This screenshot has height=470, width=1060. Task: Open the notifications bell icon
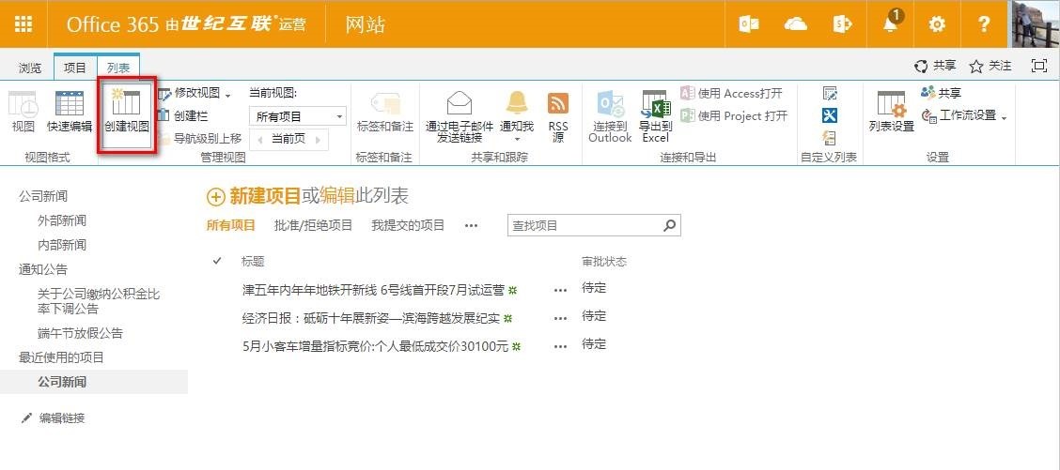[x=891, y=24]
